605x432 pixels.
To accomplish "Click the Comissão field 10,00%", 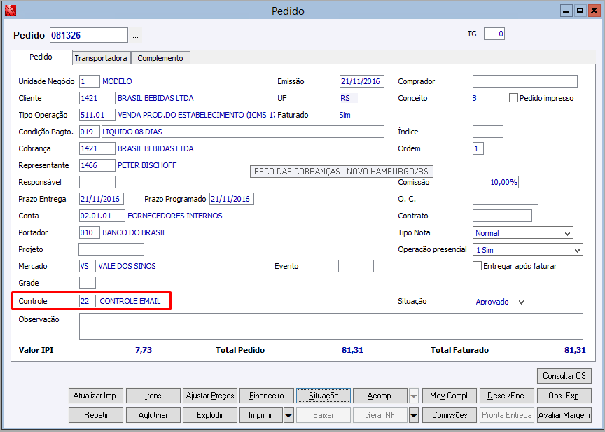I will click(x=496, y=182).
